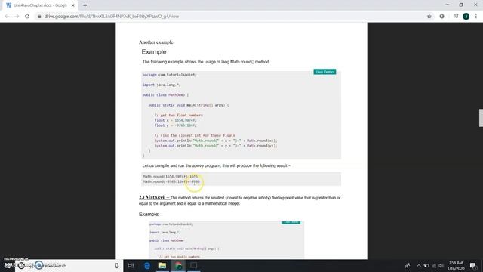Screen dimensions: 483x272
Task: Open the dark app icon beside Chrome in taskbar
Action: click(193, 265)
